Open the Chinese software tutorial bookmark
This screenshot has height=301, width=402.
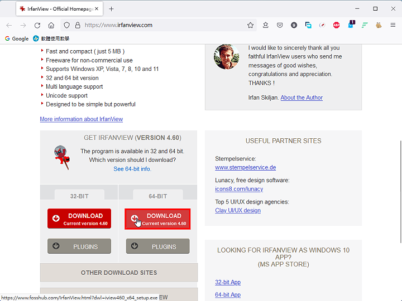click(51, 38)
